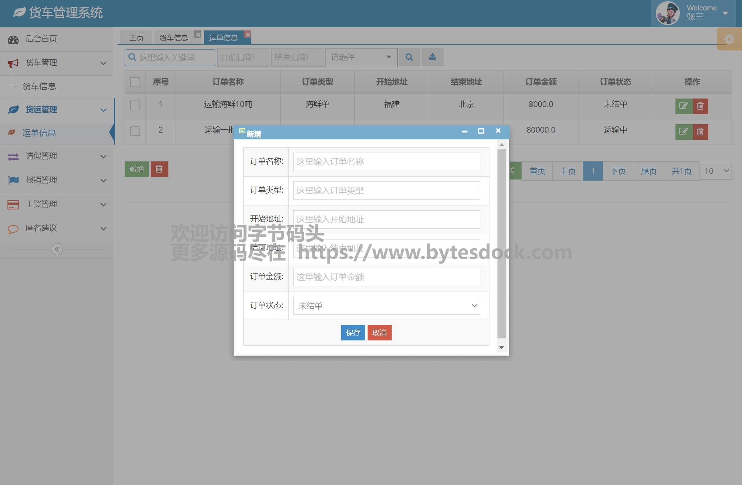
Task: Click the red batch delete trash button
Action: tap(159, 169)
